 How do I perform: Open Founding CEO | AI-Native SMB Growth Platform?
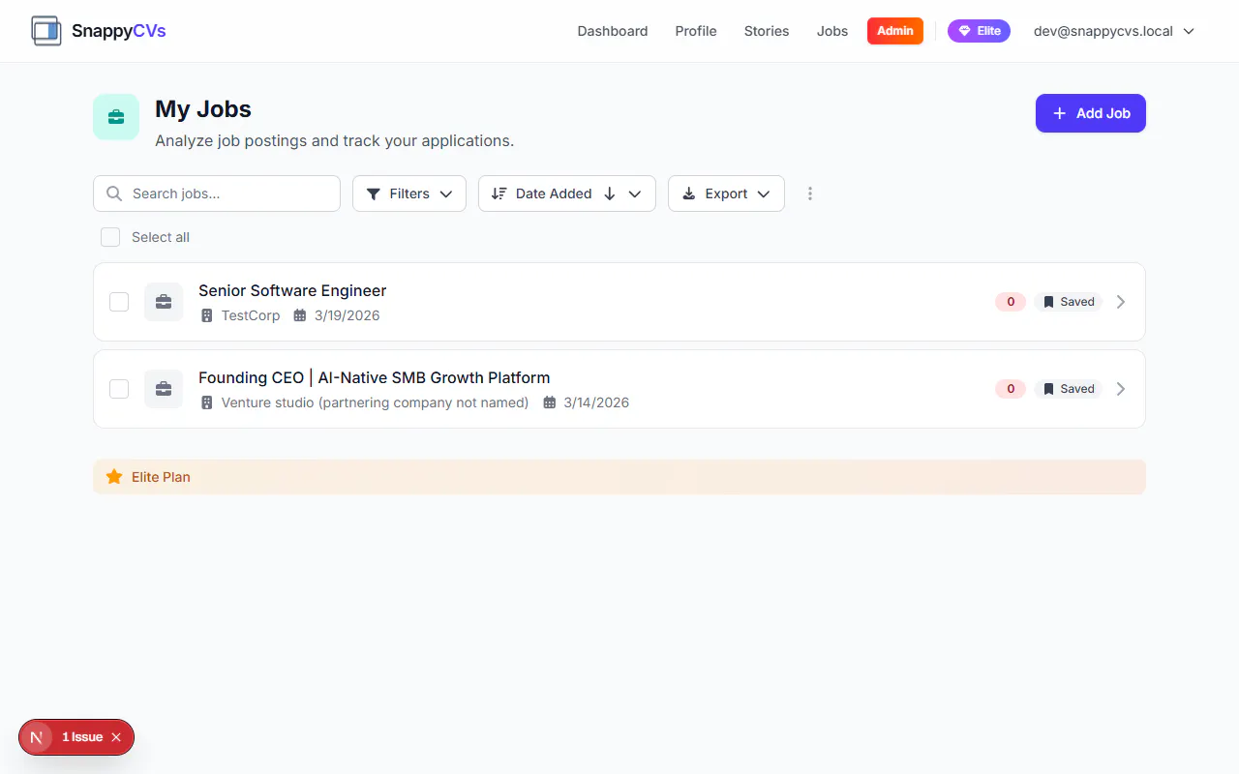(x=375, y=377)
